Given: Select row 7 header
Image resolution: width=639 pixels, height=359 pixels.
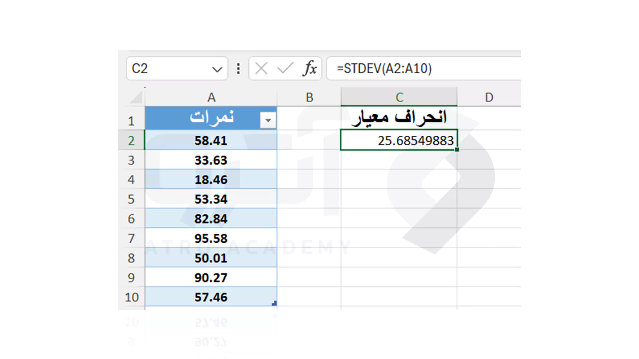Looking at the screenshot, I should coord(131,238).
